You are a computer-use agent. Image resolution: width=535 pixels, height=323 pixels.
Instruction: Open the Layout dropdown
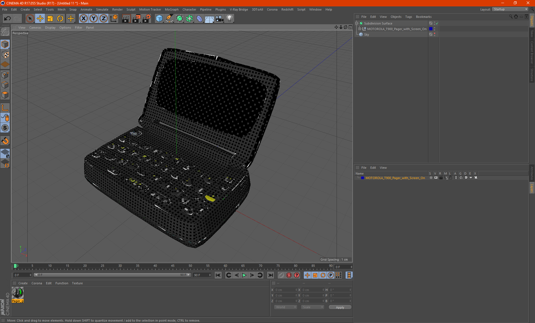[x=510, y=9]
